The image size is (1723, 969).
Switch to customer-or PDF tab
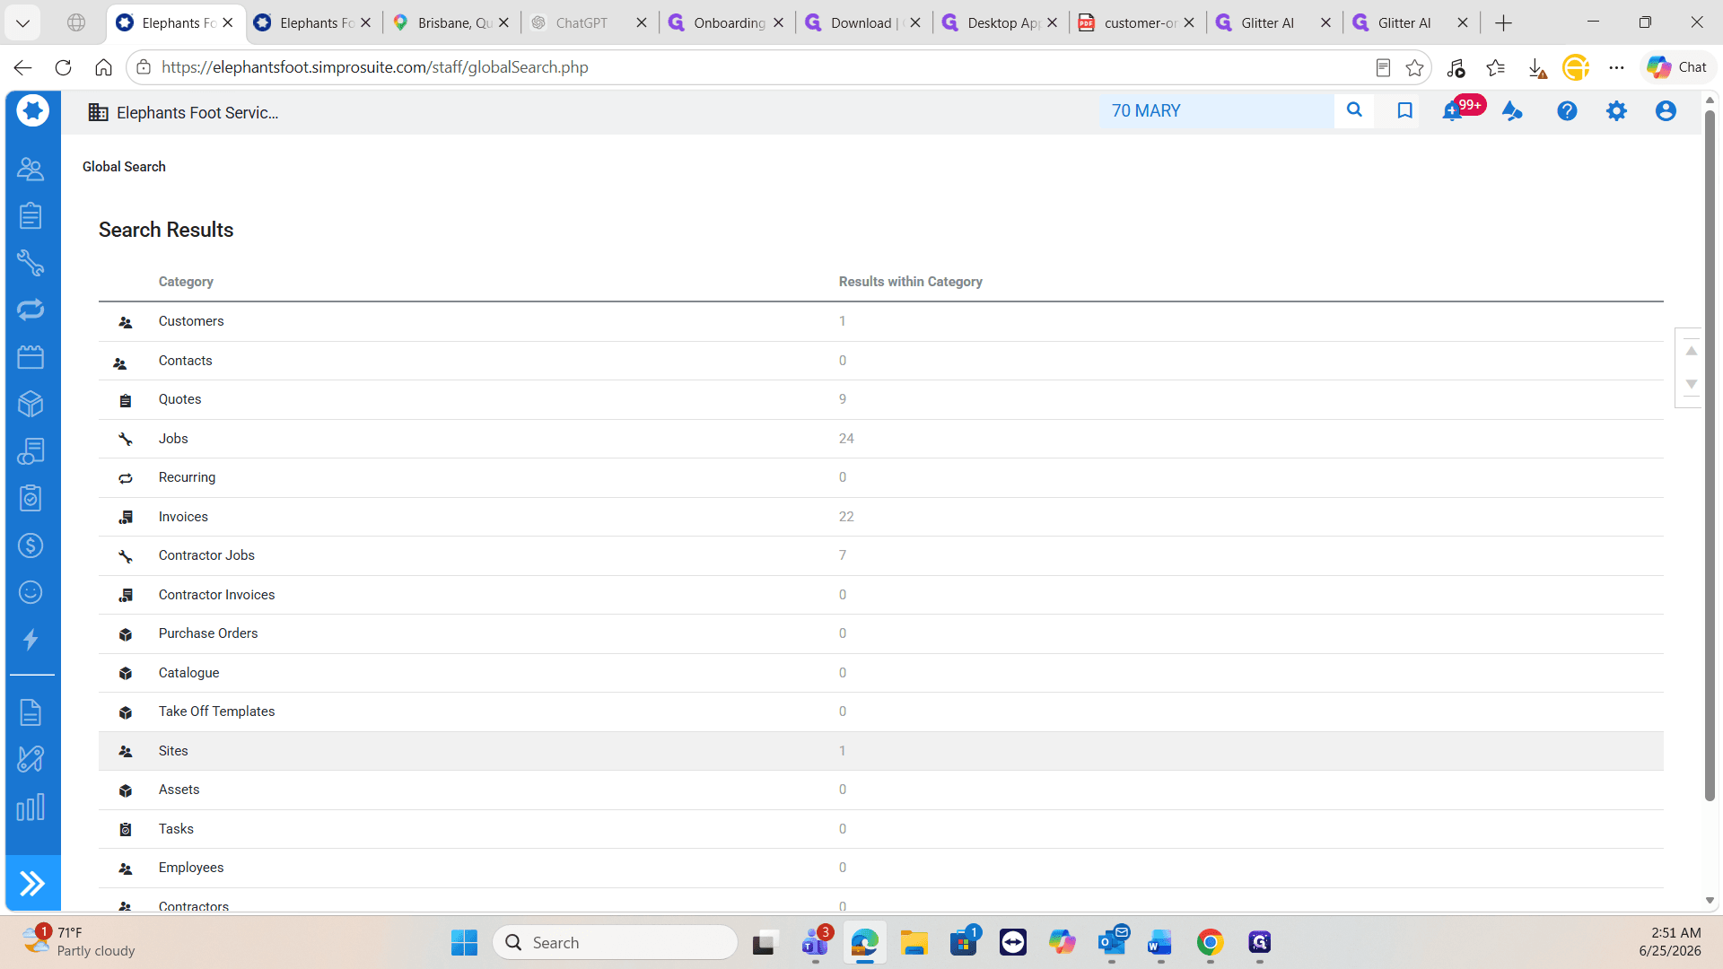click(x=1136, y=23)
